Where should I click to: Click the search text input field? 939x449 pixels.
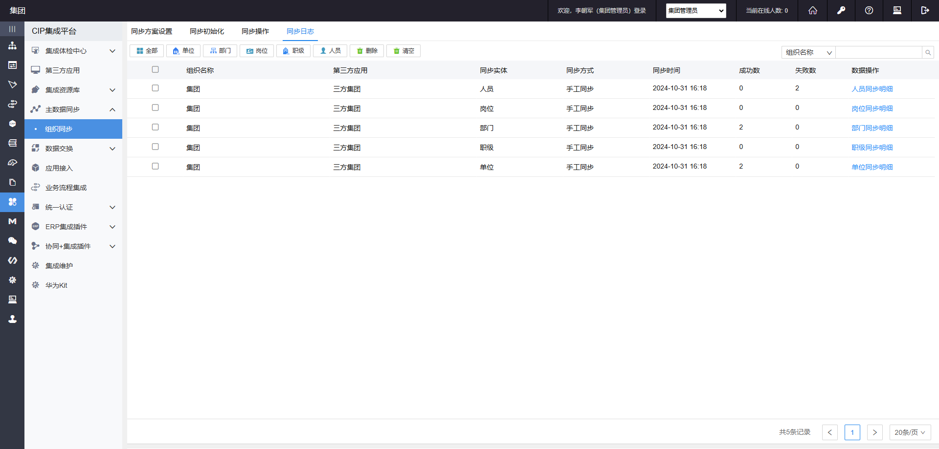pos(878,52)
